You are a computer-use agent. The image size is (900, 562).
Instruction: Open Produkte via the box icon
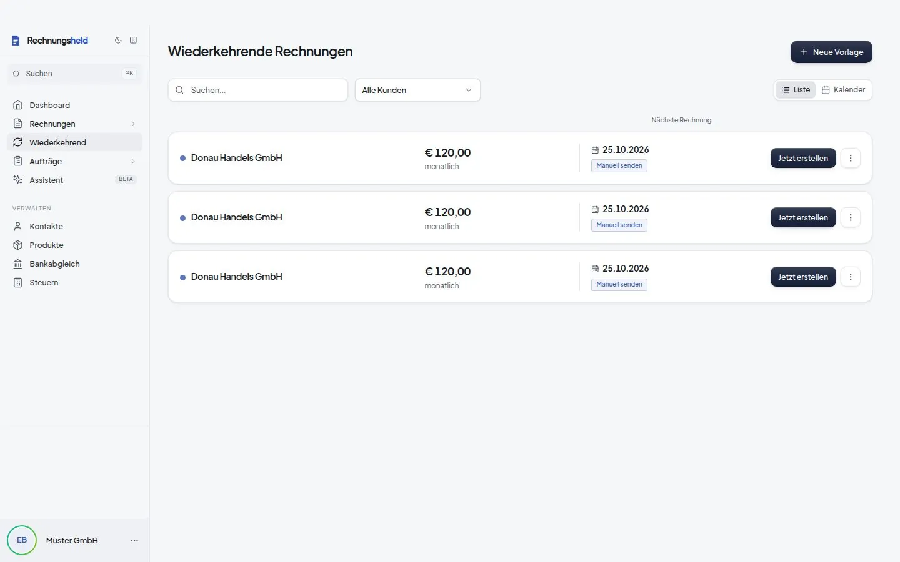18,245
